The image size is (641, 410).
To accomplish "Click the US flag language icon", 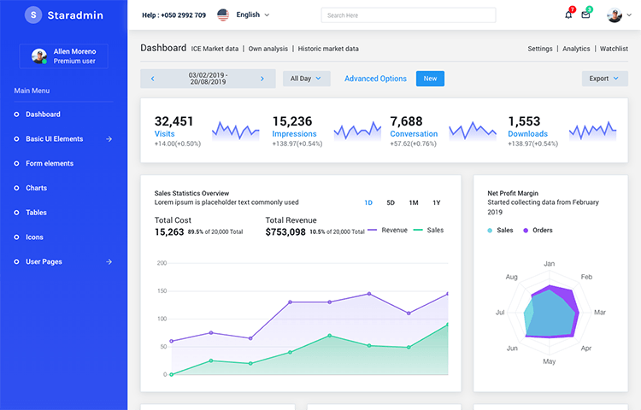I will [x=223, y=15].
